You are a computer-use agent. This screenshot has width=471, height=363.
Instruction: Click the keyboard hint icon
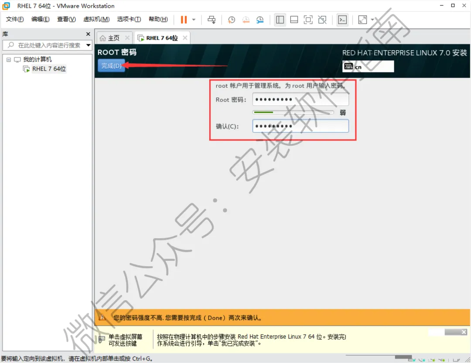(x=102, y=339)
